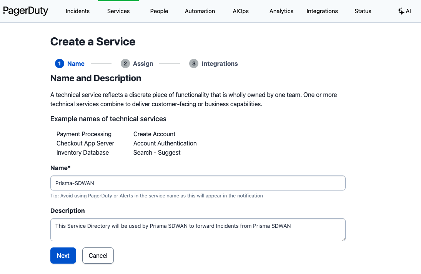Expand the Automation menu
The image size is (421, 274).
pyautogui.click(x=200, y=11)
